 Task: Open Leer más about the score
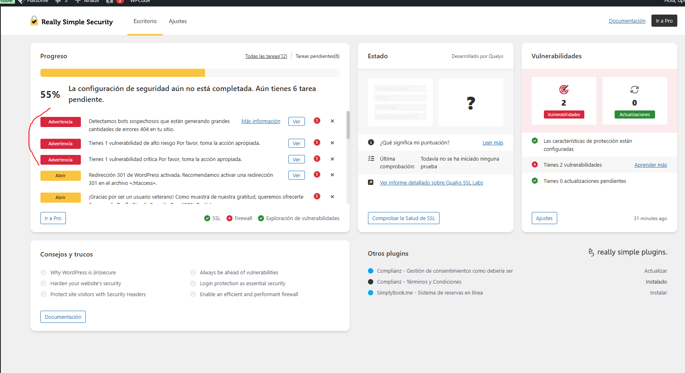(493, 142)
